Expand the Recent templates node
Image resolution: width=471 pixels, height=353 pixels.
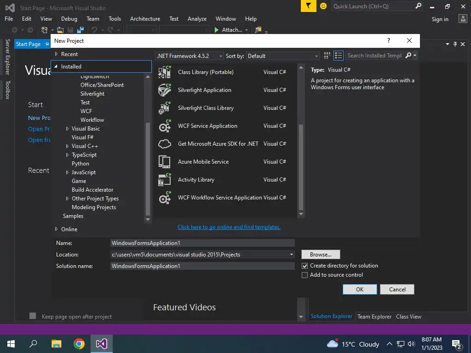coord(56,54)
